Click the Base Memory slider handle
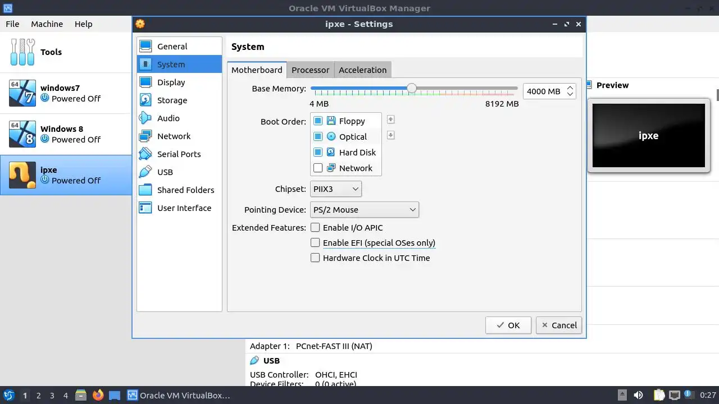Image resolution: width=719 pixels, height=404 pixels. tap(412, 88)
